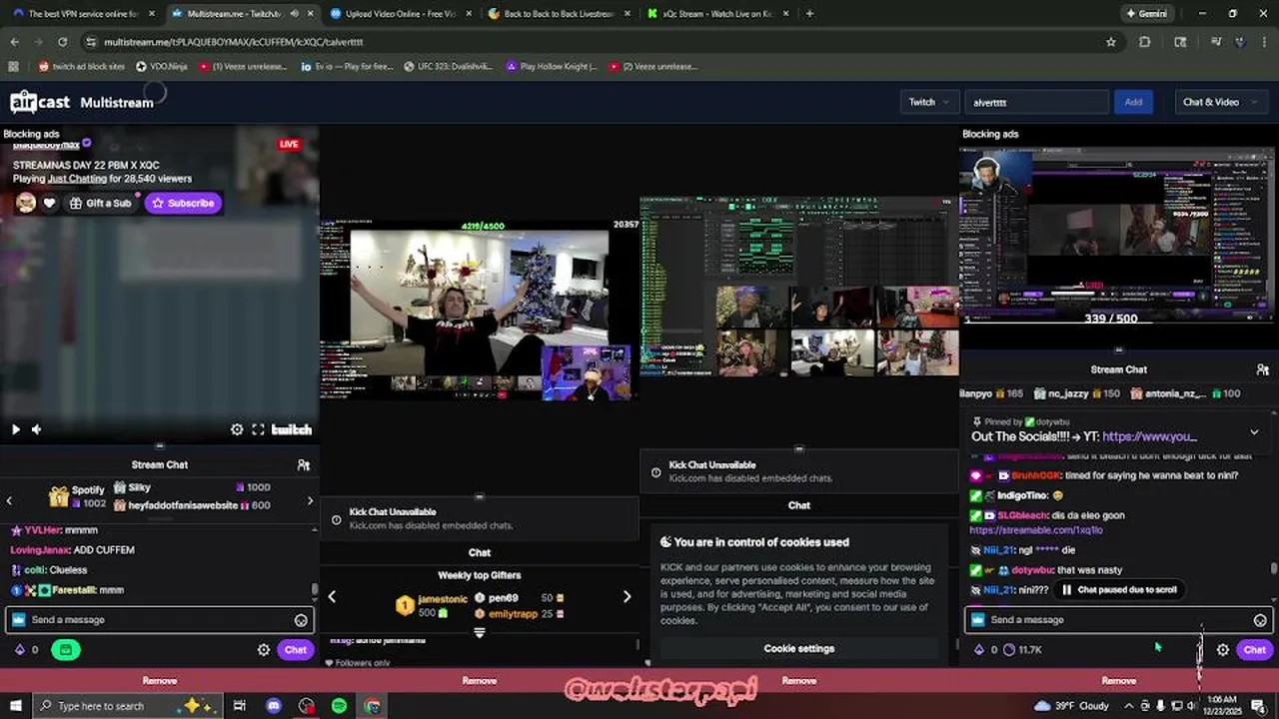Remove the fourth alverttt stream column
The height and width of the screenshot is (719, 1279).
pos(1119,680)
